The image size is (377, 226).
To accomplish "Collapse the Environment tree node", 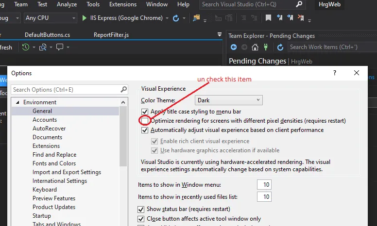I will click(x=18, y=102).
